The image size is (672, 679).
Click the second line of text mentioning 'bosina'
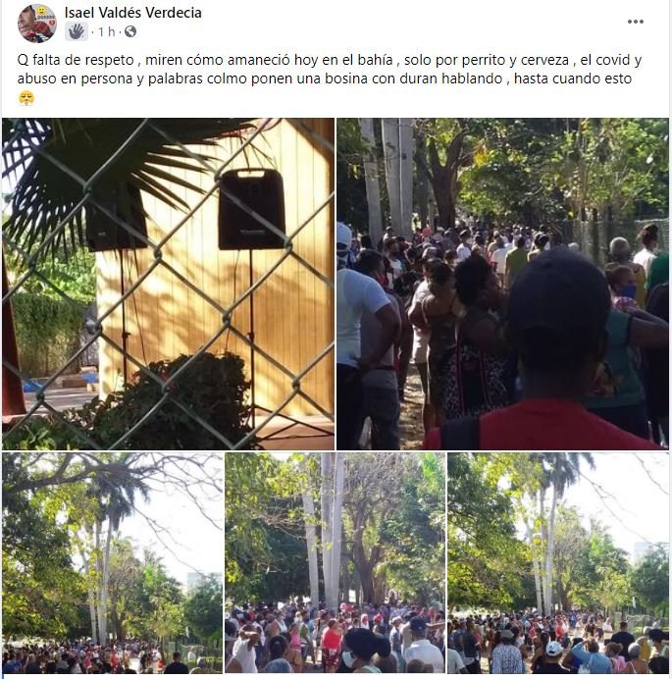pyautogui.click(x=325, y=78)
